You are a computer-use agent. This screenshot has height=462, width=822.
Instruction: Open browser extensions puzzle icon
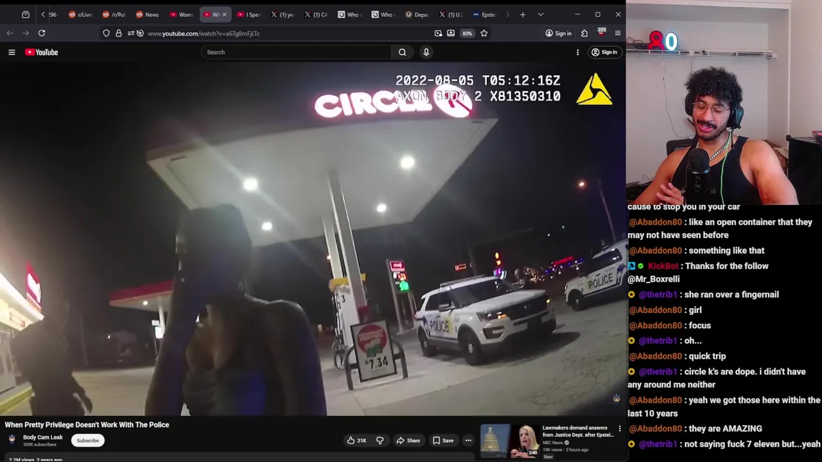point(584,33)
